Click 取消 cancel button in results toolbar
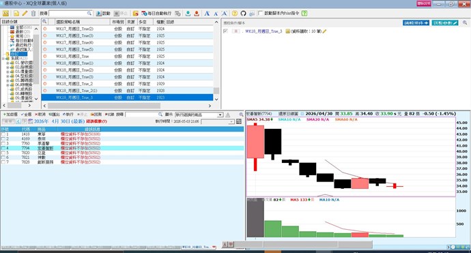Screen dimensions: 471x253 click(40, 115)
